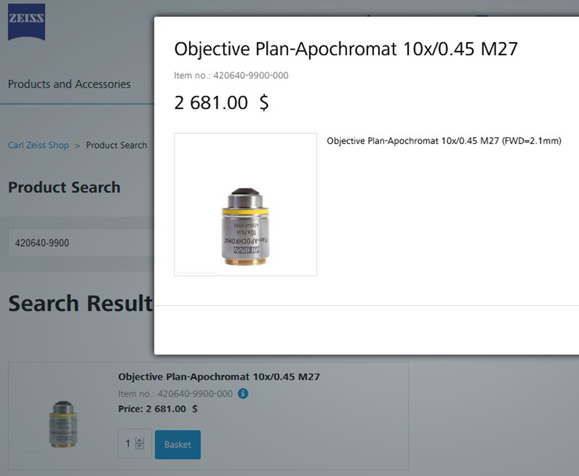Focus the quantity field showing 1
The width and height of the screenshot is (579, 476).
tap(127, 443)
